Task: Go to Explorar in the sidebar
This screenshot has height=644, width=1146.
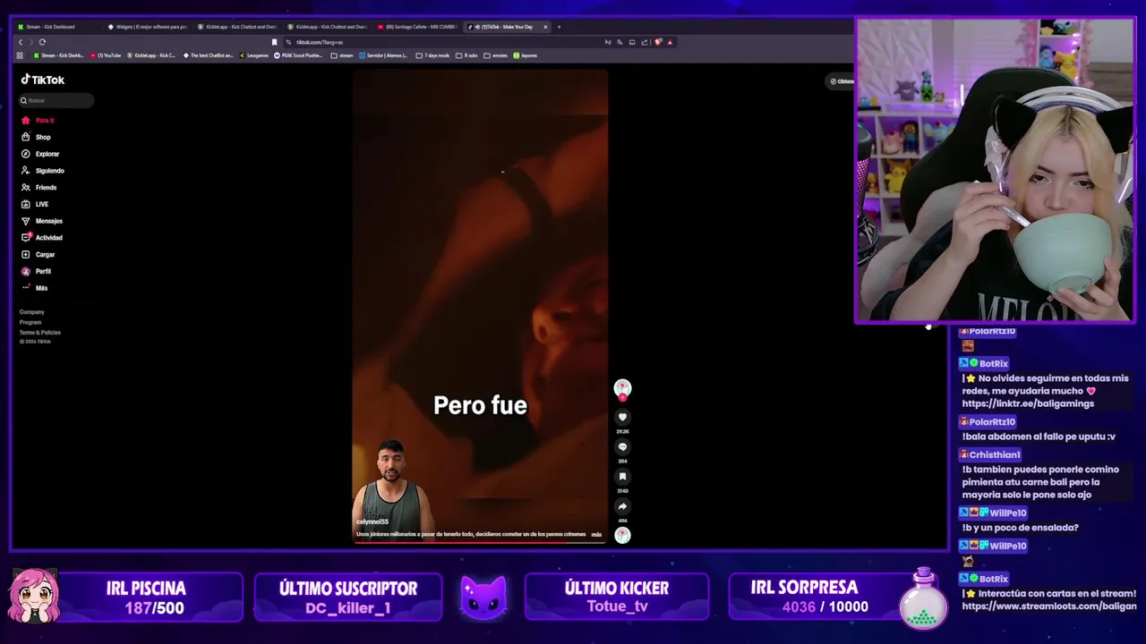Action: [40, 154]
